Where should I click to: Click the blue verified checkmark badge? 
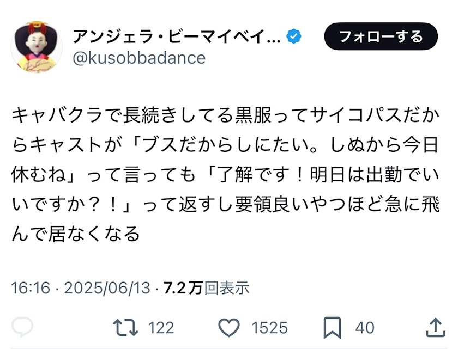(294, 36)
